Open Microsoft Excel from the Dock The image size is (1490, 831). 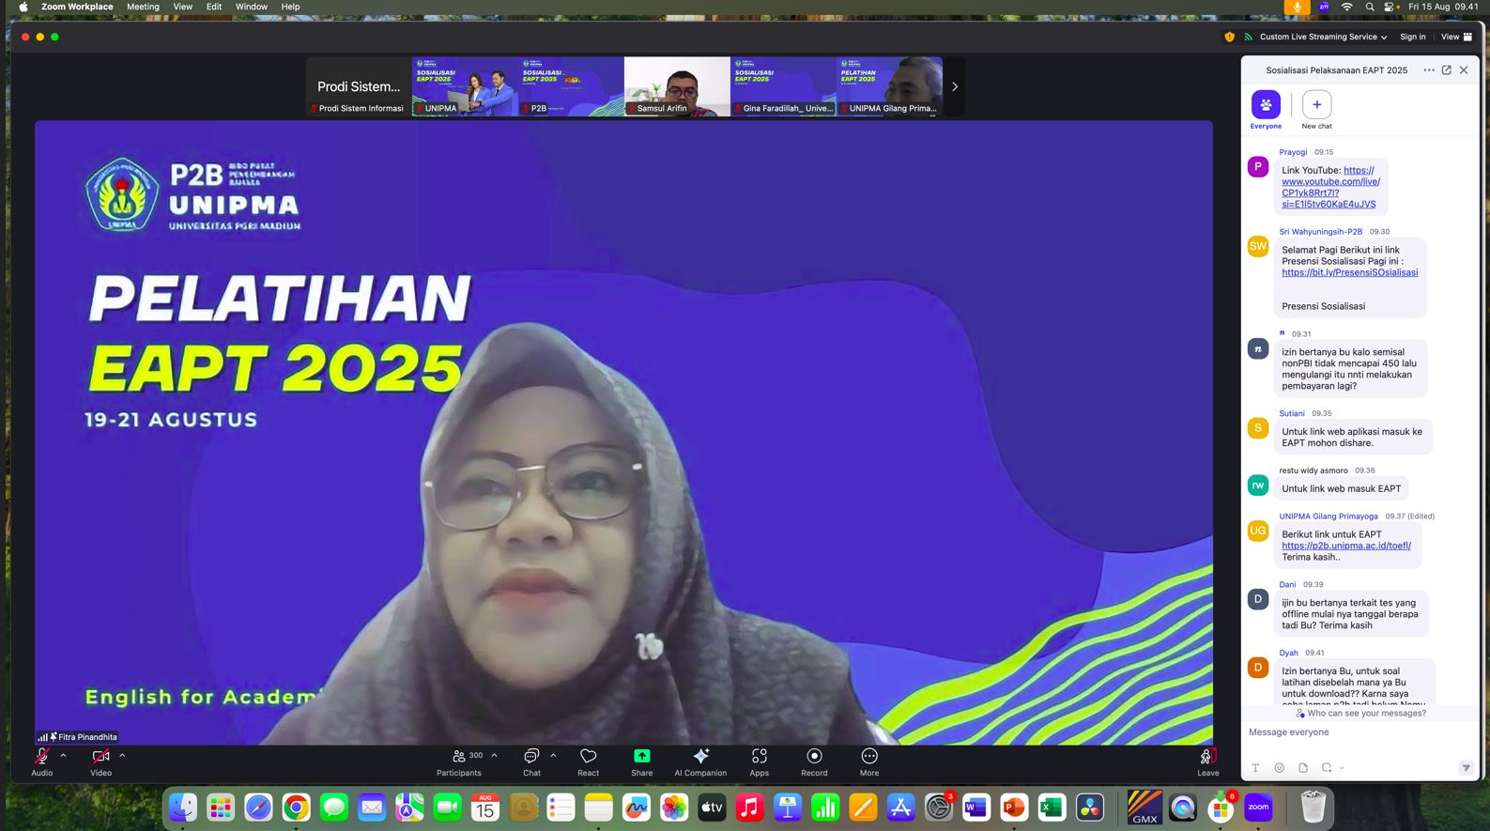tap(1052, 808)
